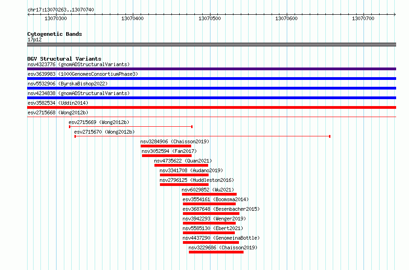This screenshot has height=270, width=409.
Task: Click the 13070300 ruler coordinate
Action: tap(56, 18)
